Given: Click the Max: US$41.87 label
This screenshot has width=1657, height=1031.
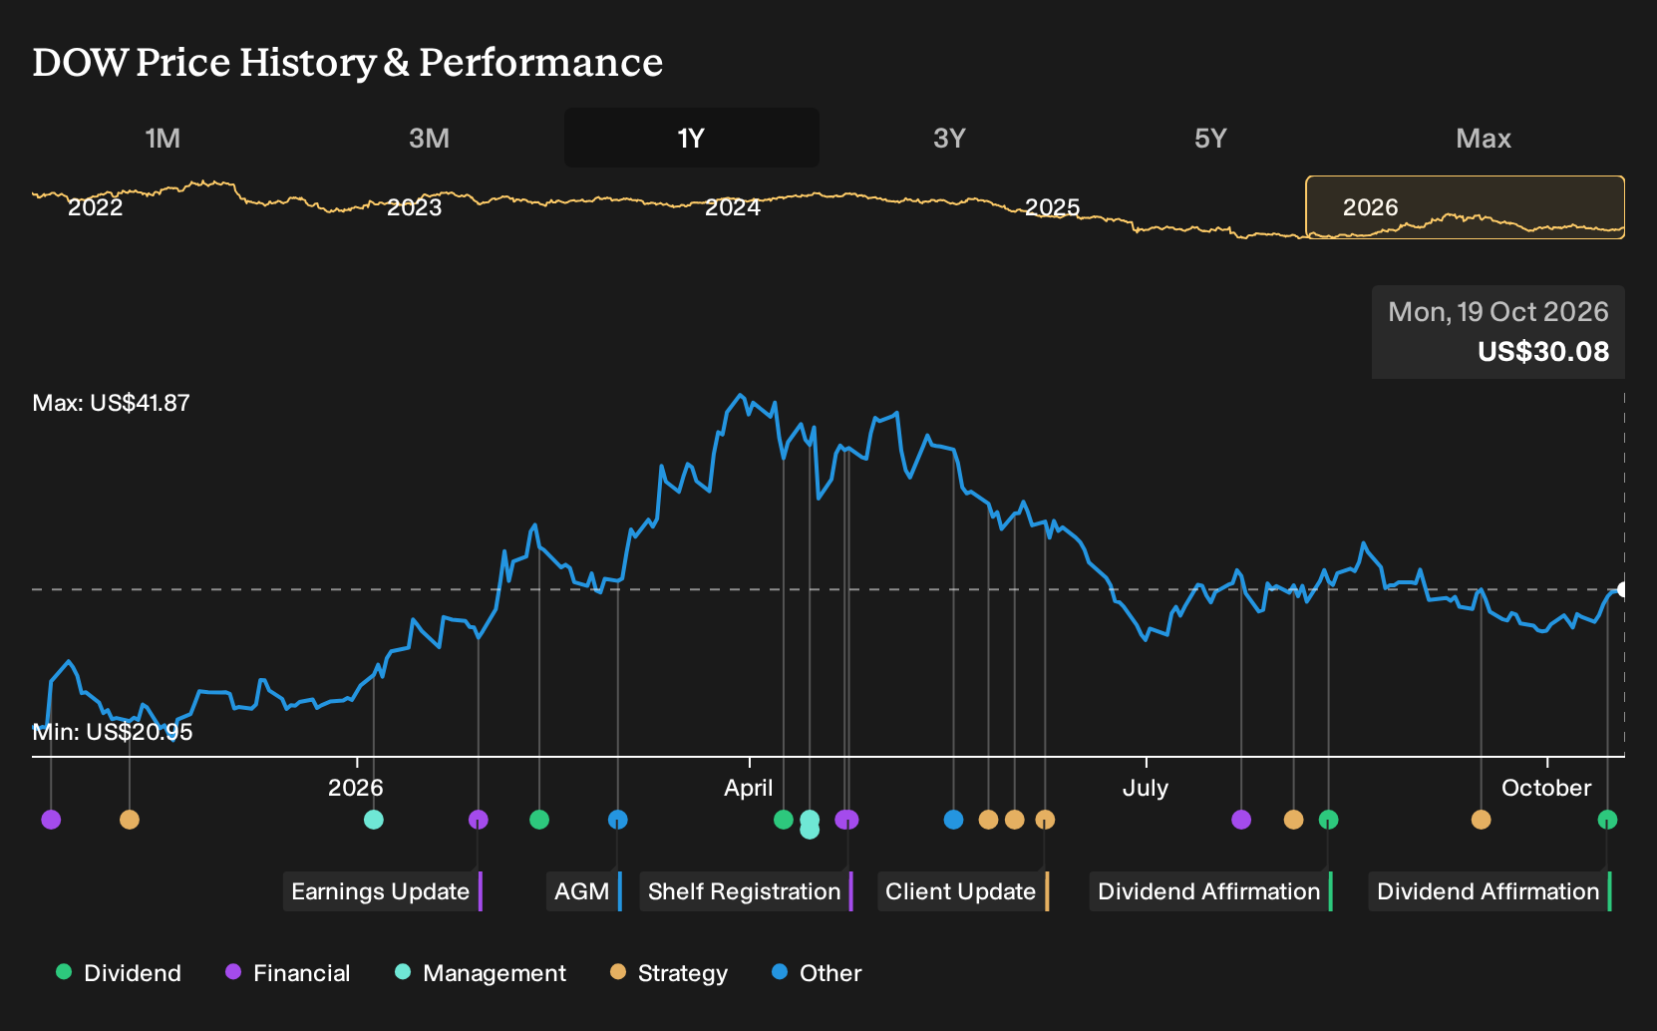Looking at the screenshot, I should pyautogui.click(x=112, y=403).
